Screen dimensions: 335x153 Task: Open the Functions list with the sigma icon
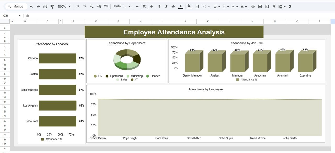[290, 7]
